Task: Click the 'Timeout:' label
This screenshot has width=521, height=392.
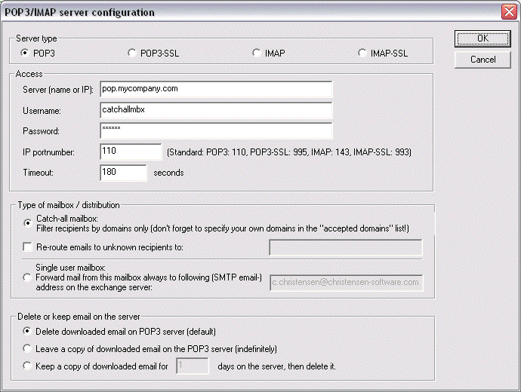Action: [x=39, y=173]
